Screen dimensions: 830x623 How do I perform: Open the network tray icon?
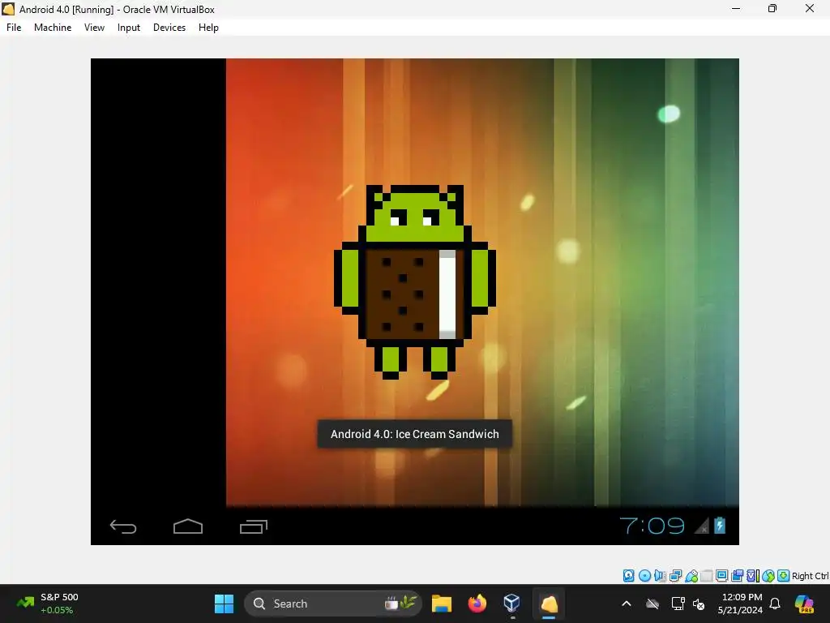click(678, 604)
